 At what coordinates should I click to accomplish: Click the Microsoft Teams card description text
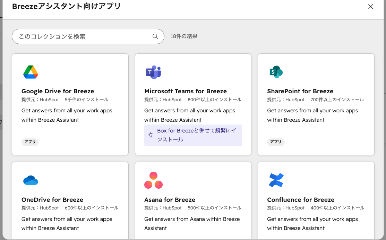pyautogui.click(x=190, y=115)
